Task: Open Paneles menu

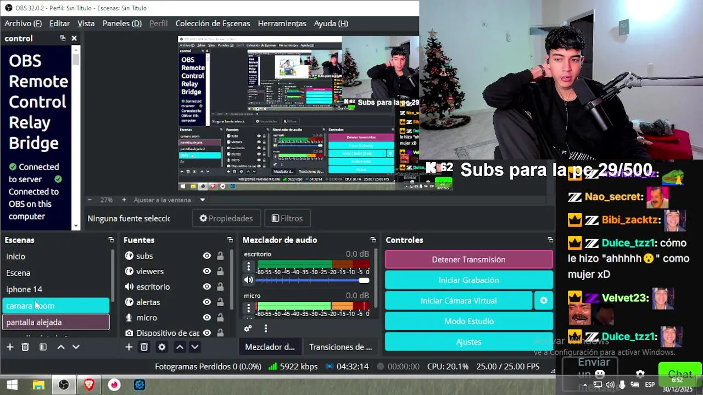Action: pos(122,23)
